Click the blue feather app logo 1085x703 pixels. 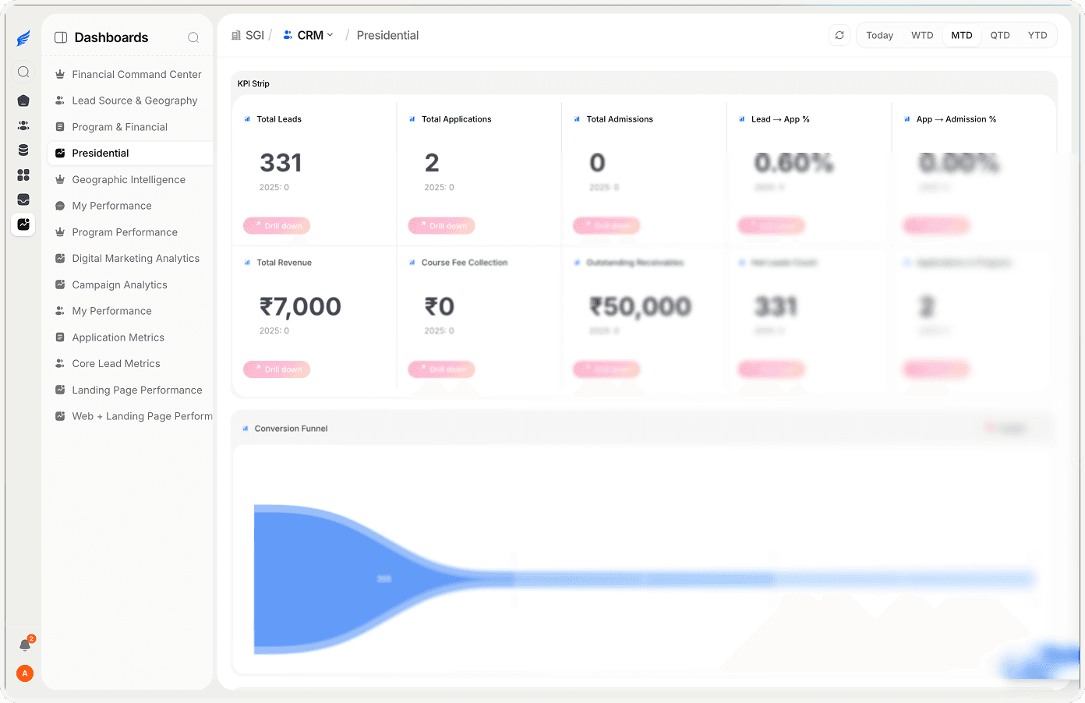(x=23, y=38)
